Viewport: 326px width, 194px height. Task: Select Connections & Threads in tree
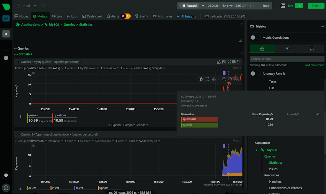point(285,188)
